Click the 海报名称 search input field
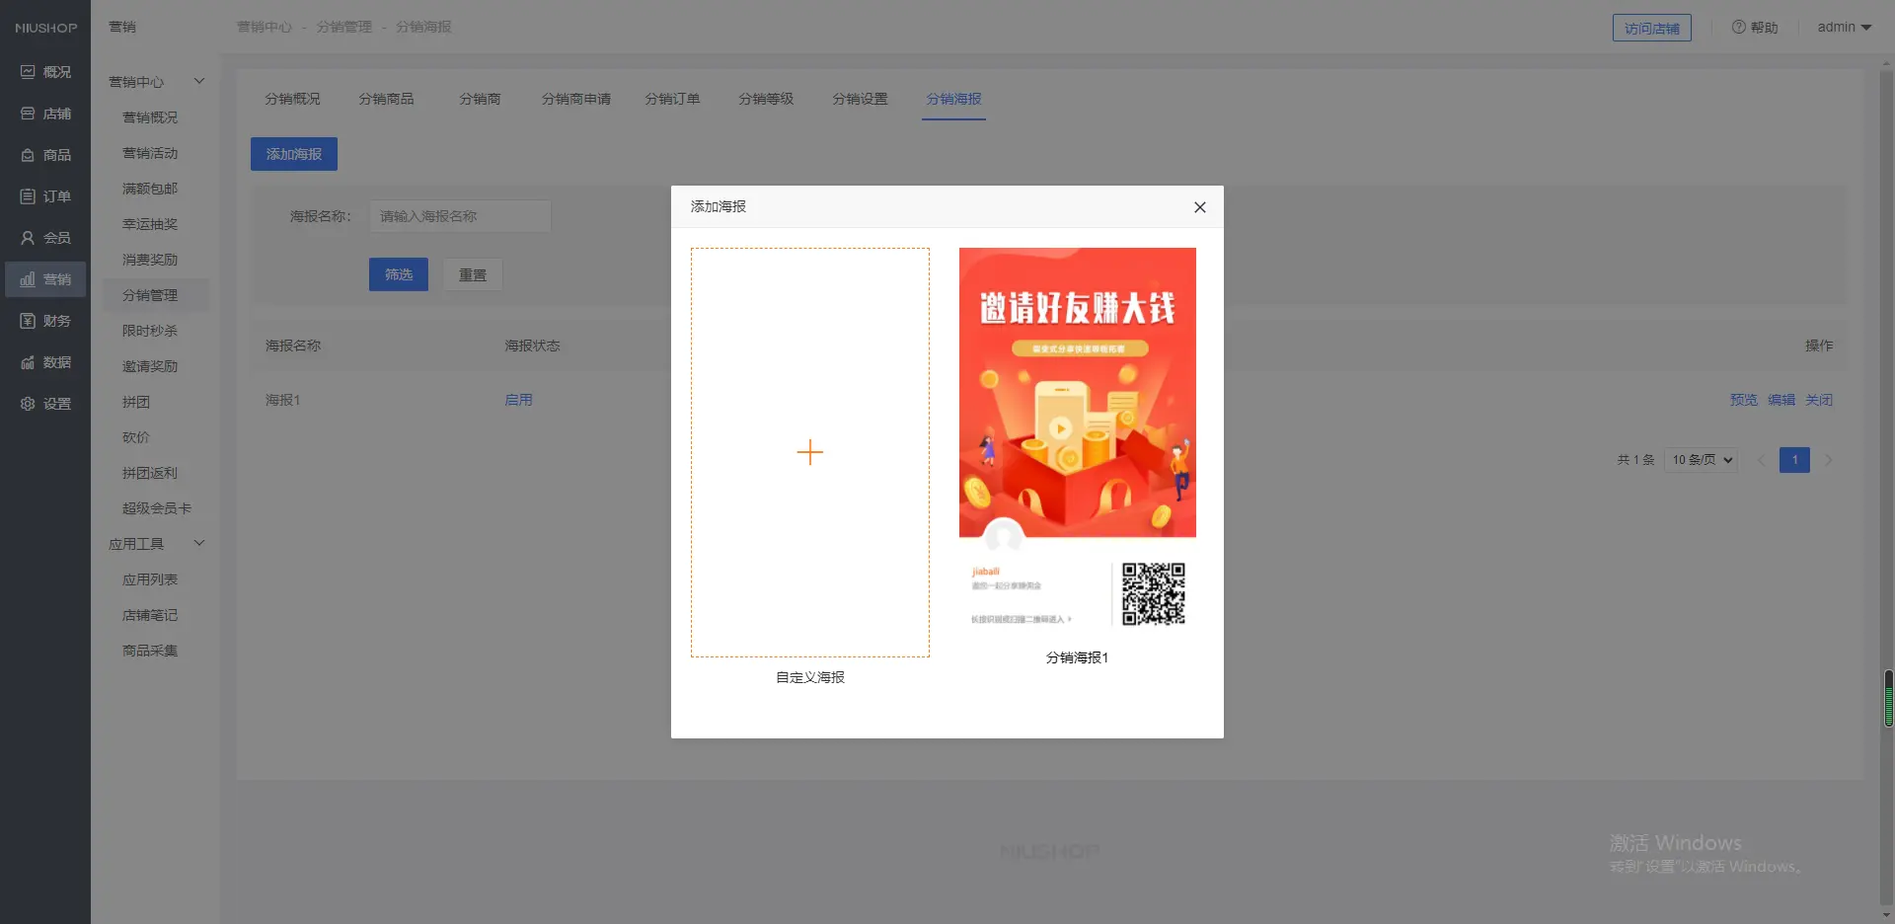Image resolution: width=1895 pixels, height=924 pixels. pyautogui.click(x=460, y=216)
